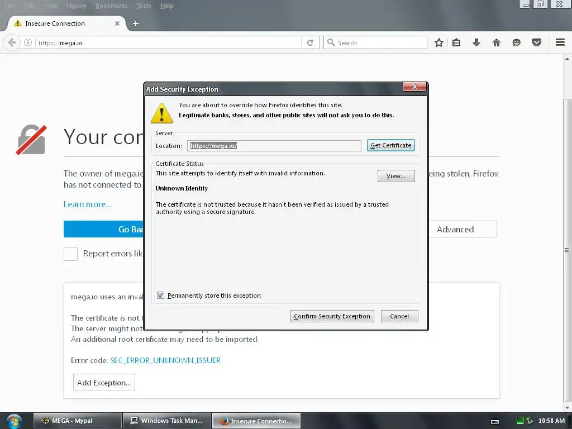Image resolution: width=572 pixels, height=429 pixels.
Task: Bookmark this page with the star icon
Action: (439, 42)
